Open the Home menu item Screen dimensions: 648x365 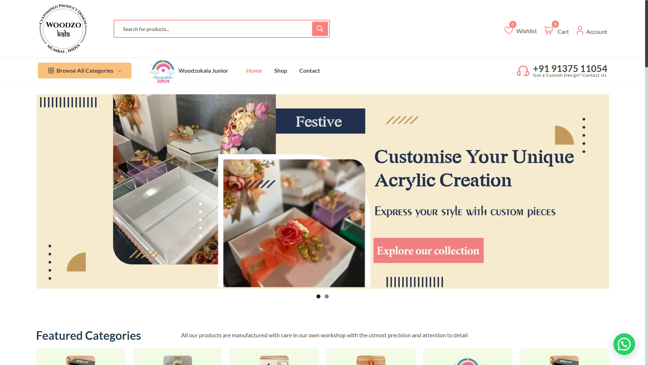coord(254,71)
